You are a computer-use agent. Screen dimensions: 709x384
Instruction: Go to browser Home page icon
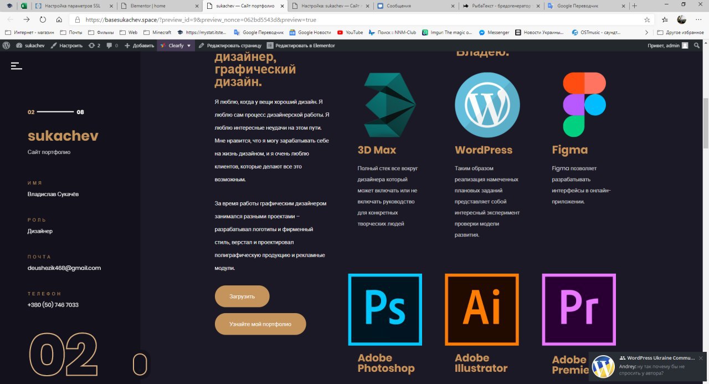(59, 19)
